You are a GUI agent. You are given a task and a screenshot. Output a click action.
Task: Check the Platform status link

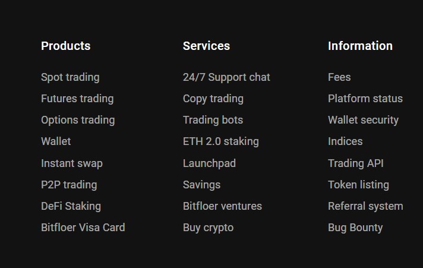[365, 99]
